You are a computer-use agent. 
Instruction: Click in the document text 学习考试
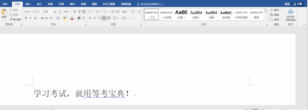pos(50,94)
